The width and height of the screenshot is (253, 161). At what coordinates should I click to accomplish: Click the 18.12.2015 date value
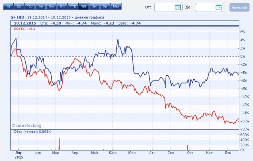tap(25, 23)
